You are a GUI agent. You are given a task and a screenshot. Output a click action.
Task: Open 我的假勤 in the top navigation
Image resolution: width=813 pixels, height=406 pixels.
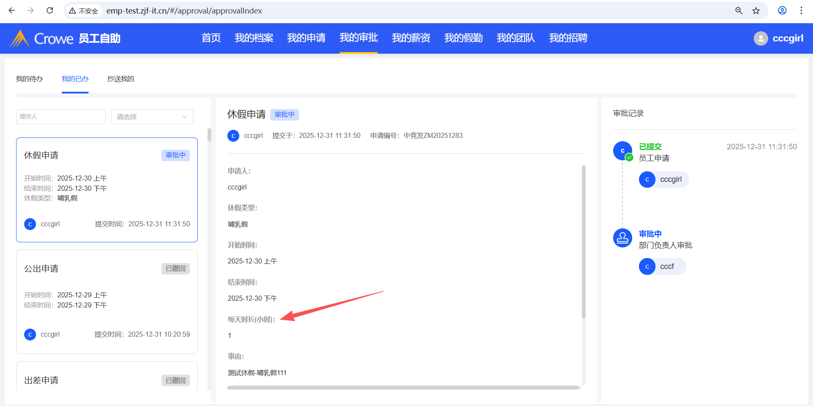pyautogui.click(x=464, y=38)
